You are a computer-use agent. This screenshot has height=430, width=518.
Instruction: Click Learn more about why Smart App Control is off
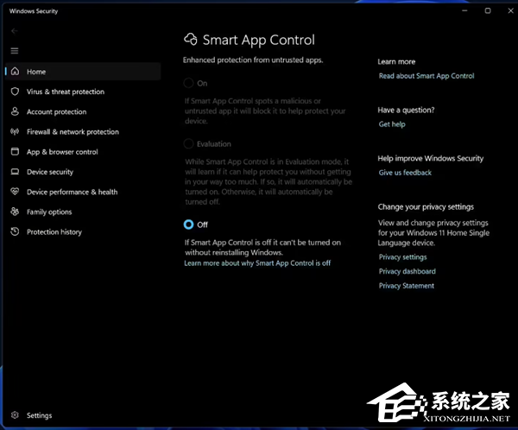(257, 263)
